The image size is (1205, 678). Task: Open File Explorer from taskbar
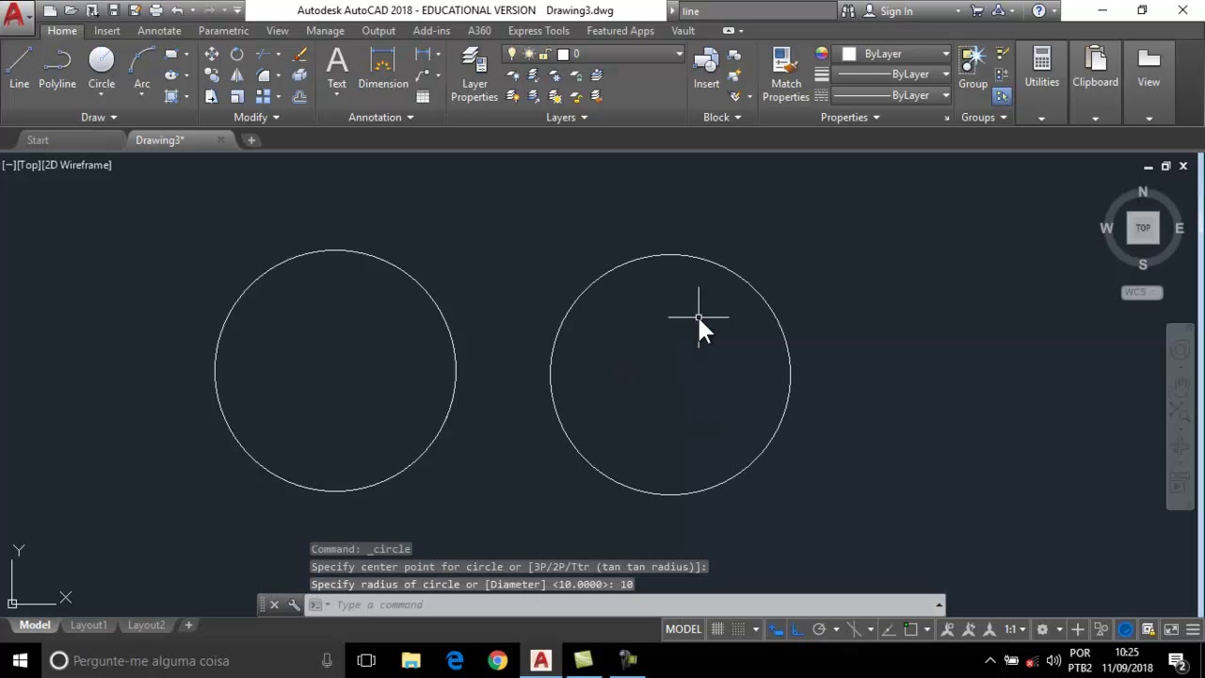(x=410, y=661)
